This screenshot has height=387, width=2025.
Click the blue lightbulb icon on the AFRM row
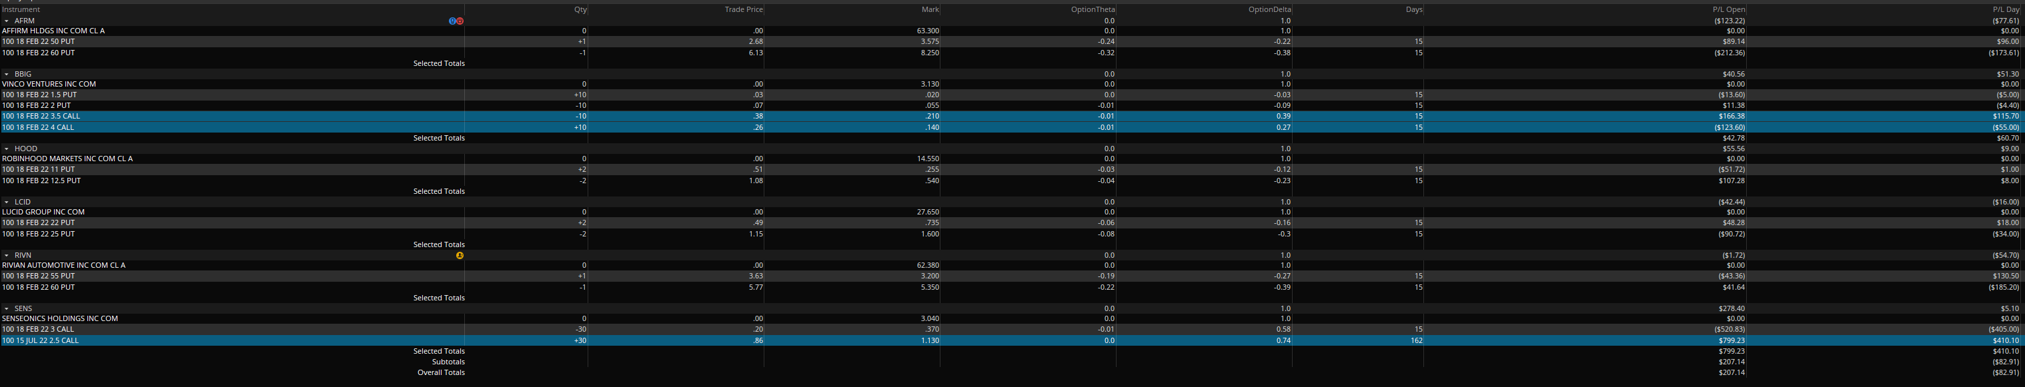tap(452, 21)
